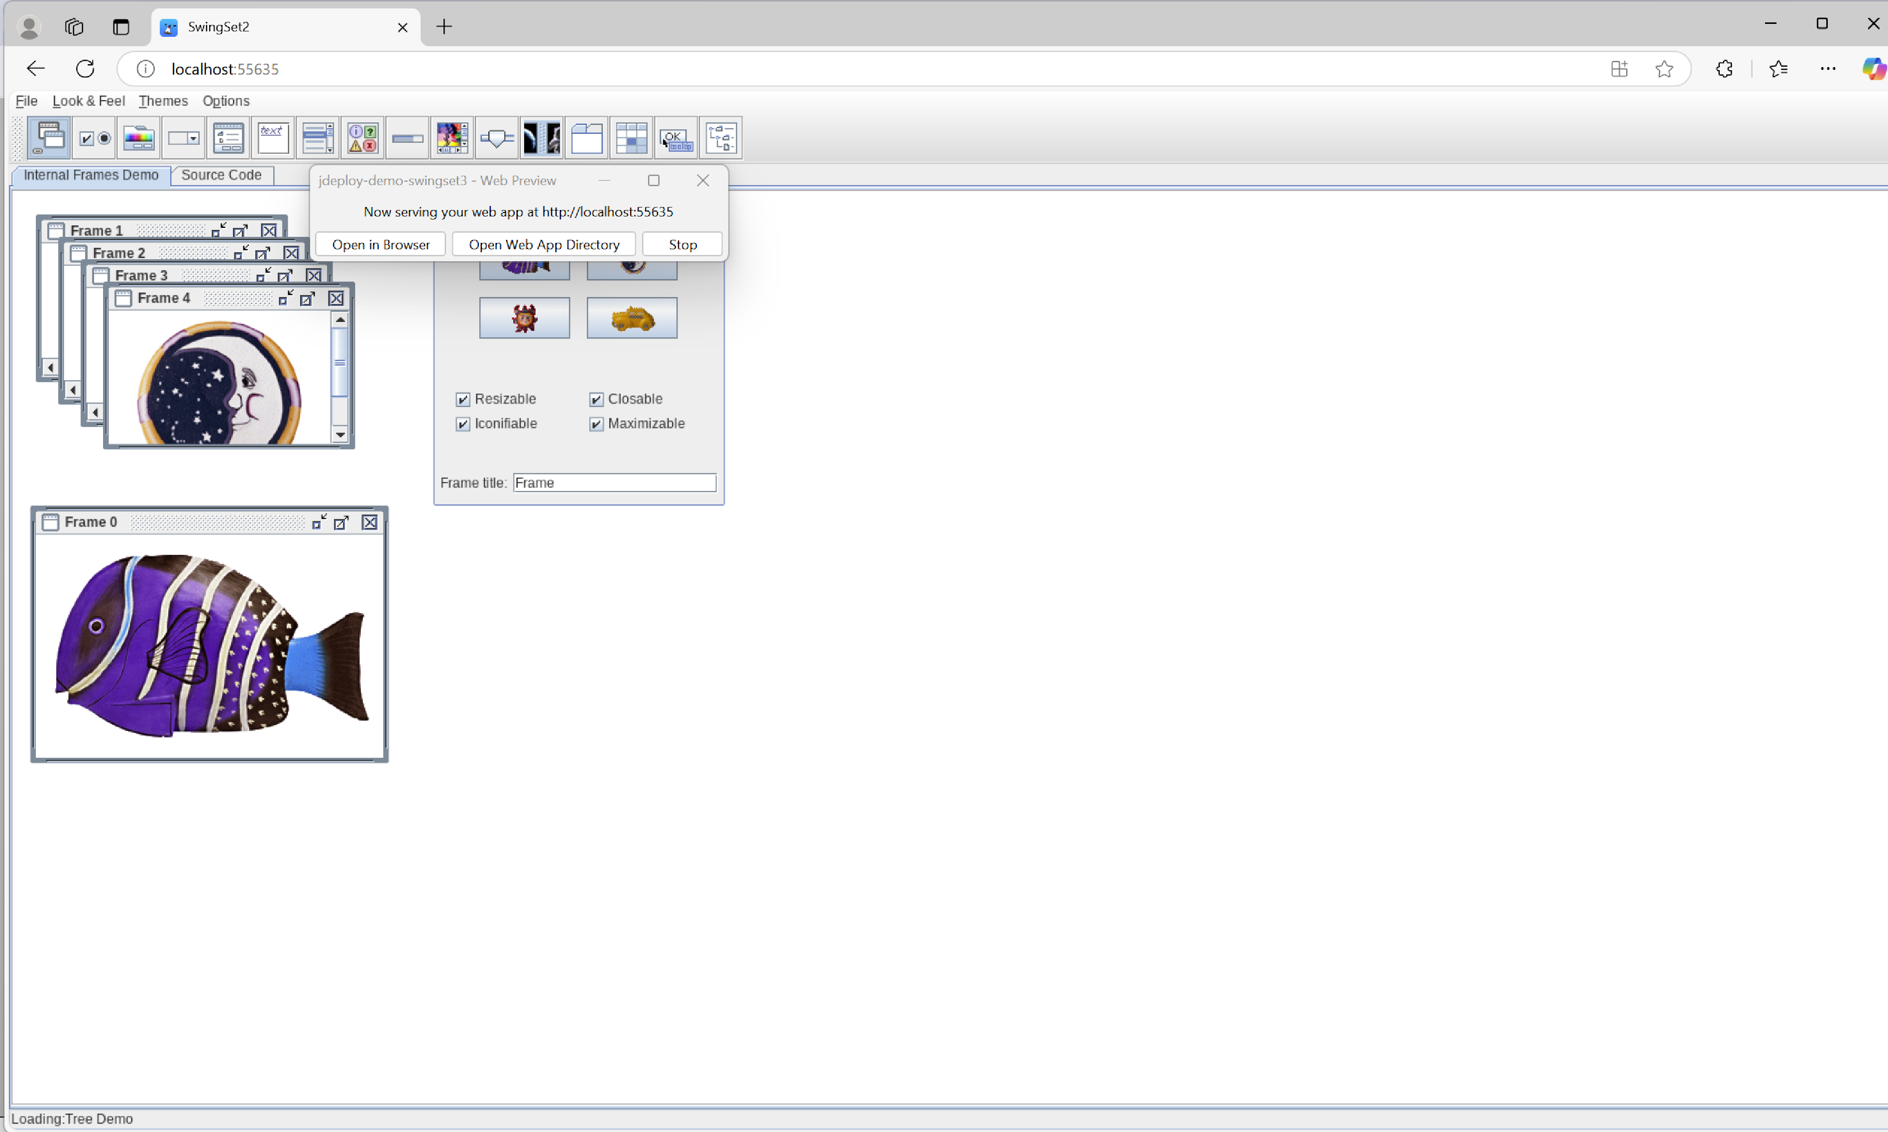Click inside the Frame title text field
This screenshot has height=1132, width=1888.
coord(614,482)
